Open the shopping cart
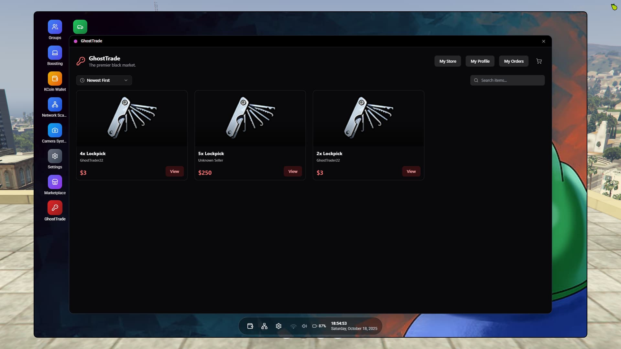 539,61
